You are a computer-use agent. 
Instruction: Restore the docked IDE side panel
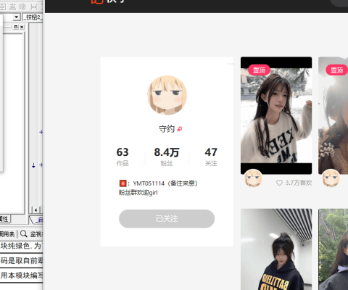[x=16, y=27]
